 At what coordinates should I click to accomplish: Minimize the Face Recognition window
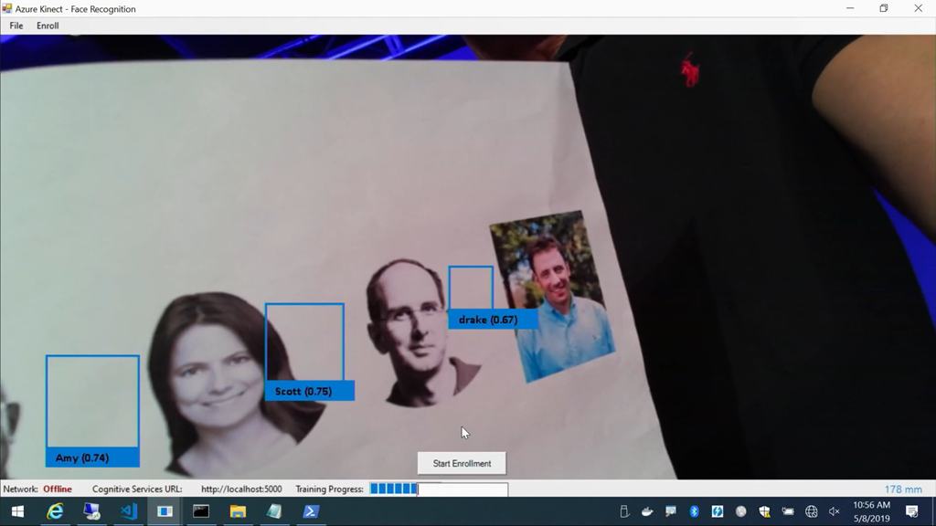850,8
